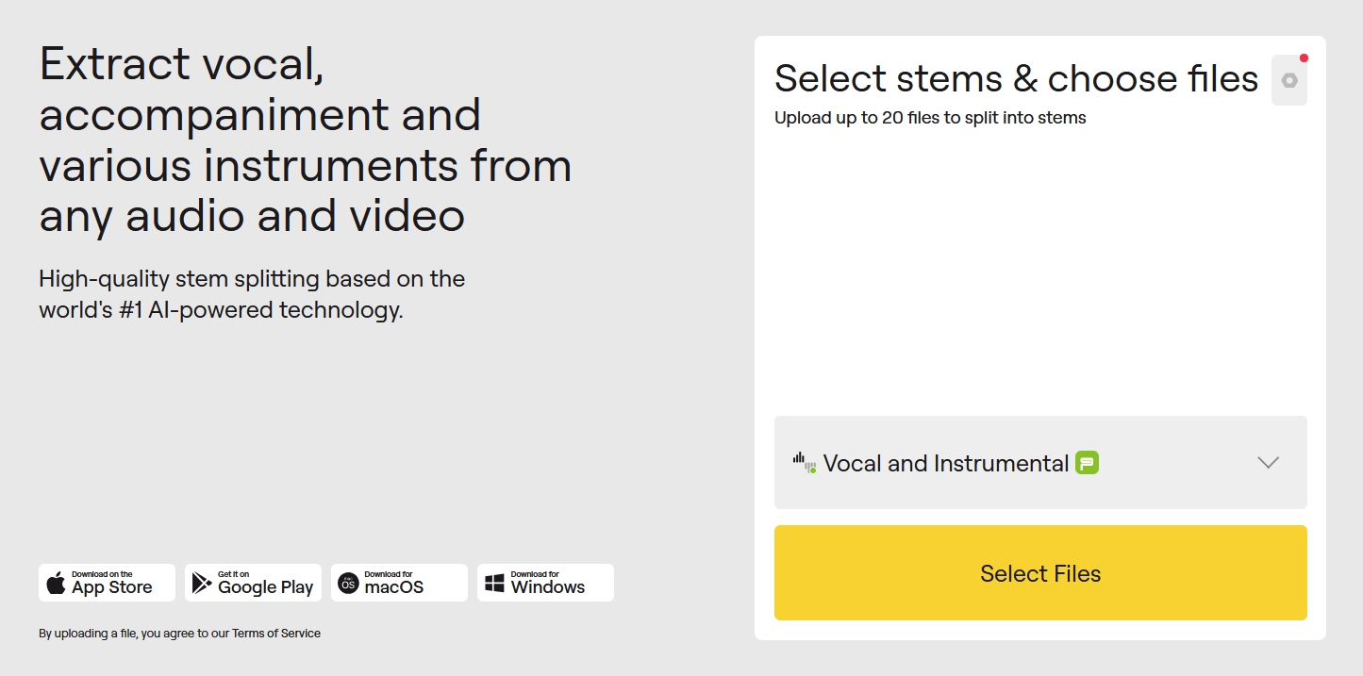Click the Google Play triangle logo
This screenshot has height=676, width=1363.
(201, 583)
